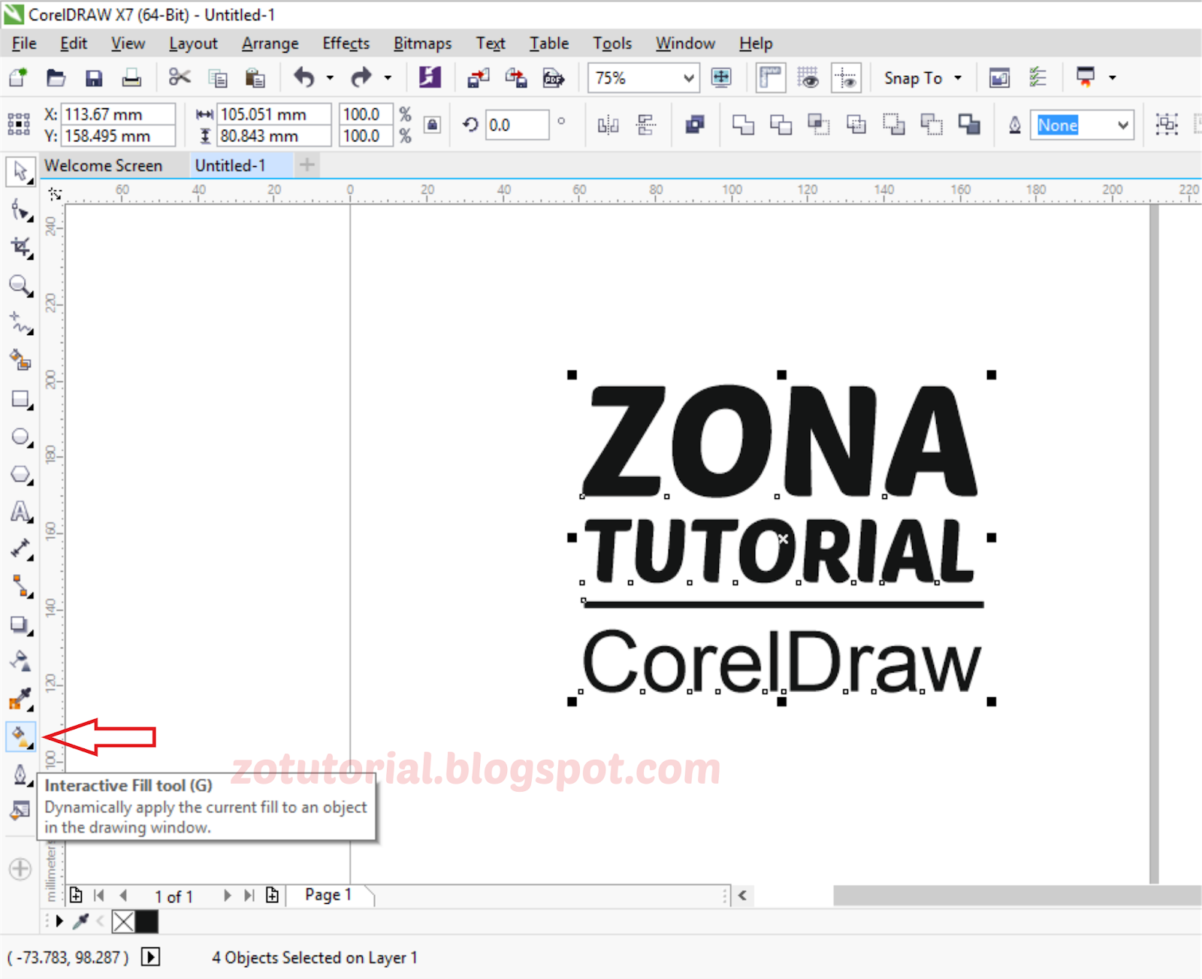Viewport: 1202px width, 979px height.
Task: Select the Zoom tool in toolbox
Action: coord(20,286)
